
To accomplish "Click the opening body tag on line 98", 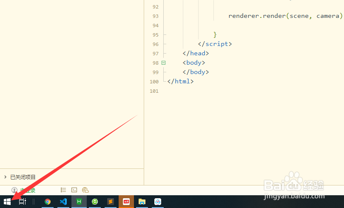I will tap(194, 63).
